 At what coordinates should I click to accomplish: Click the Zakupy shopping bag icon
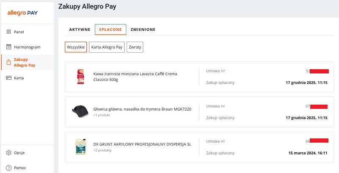[x=8, y=62]
